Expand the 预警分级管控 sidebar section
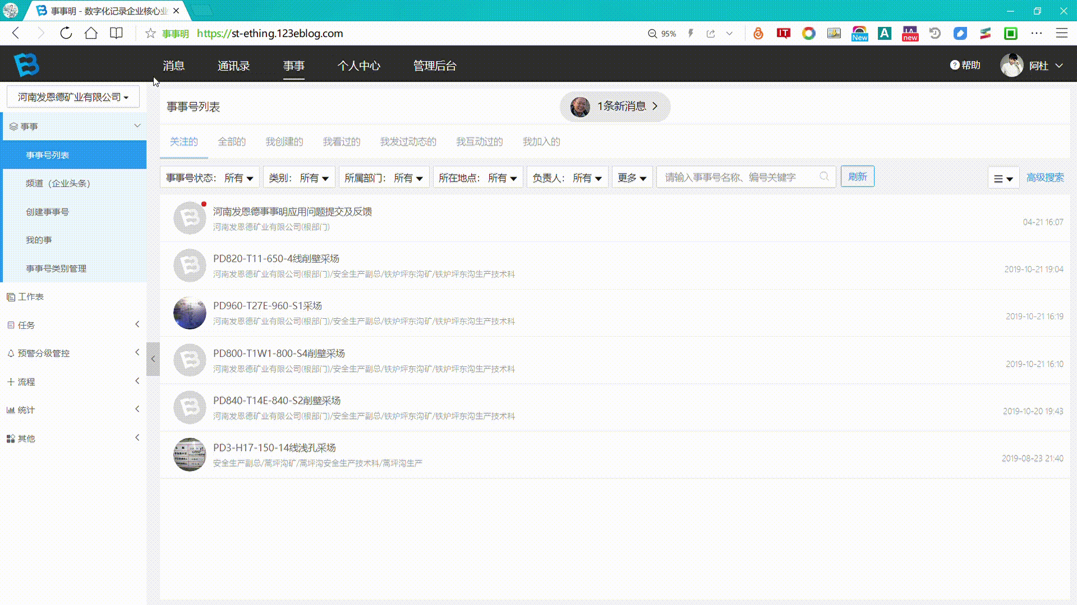The height and width of the screenshot is (605, 1077). click(x=137, y=352)
